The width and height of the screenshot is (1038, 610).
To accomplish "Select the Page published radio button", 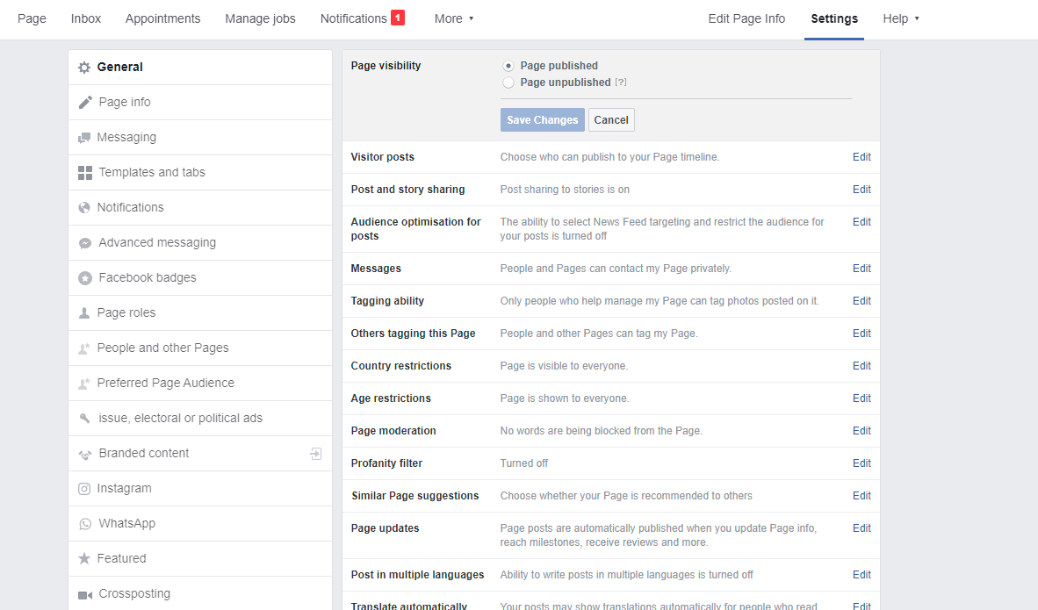I will [508, 65].
